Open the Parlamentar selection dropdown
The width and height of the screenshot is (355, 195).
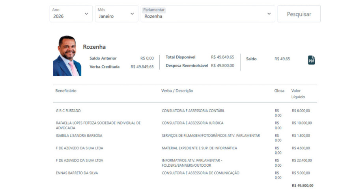click(x=207, y=14)
